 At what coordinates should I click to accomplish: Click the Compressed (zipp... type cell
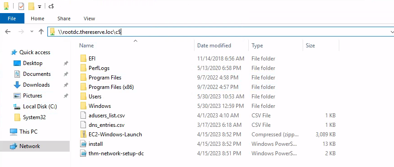click(x=275, y=135)
